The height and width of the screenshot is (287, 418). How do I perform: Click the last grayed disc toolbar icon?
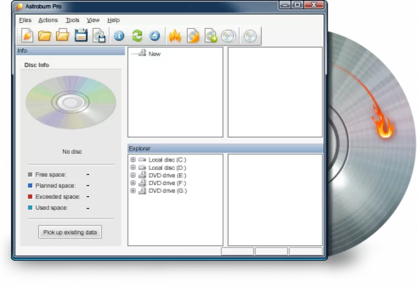(x=250, y=36)
